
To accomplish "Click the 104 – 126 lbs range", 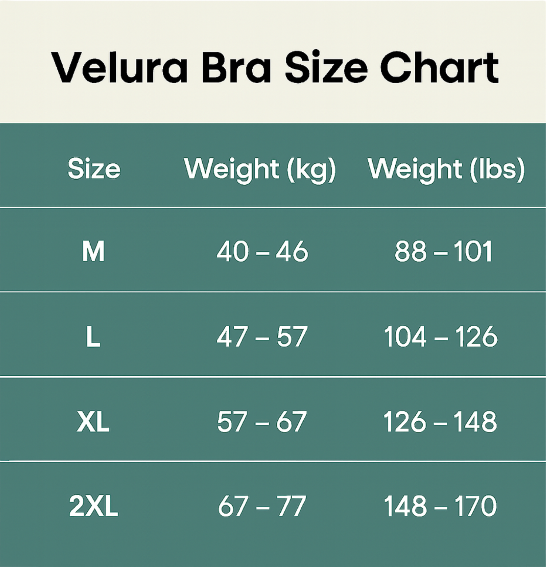I will [440, 336].
